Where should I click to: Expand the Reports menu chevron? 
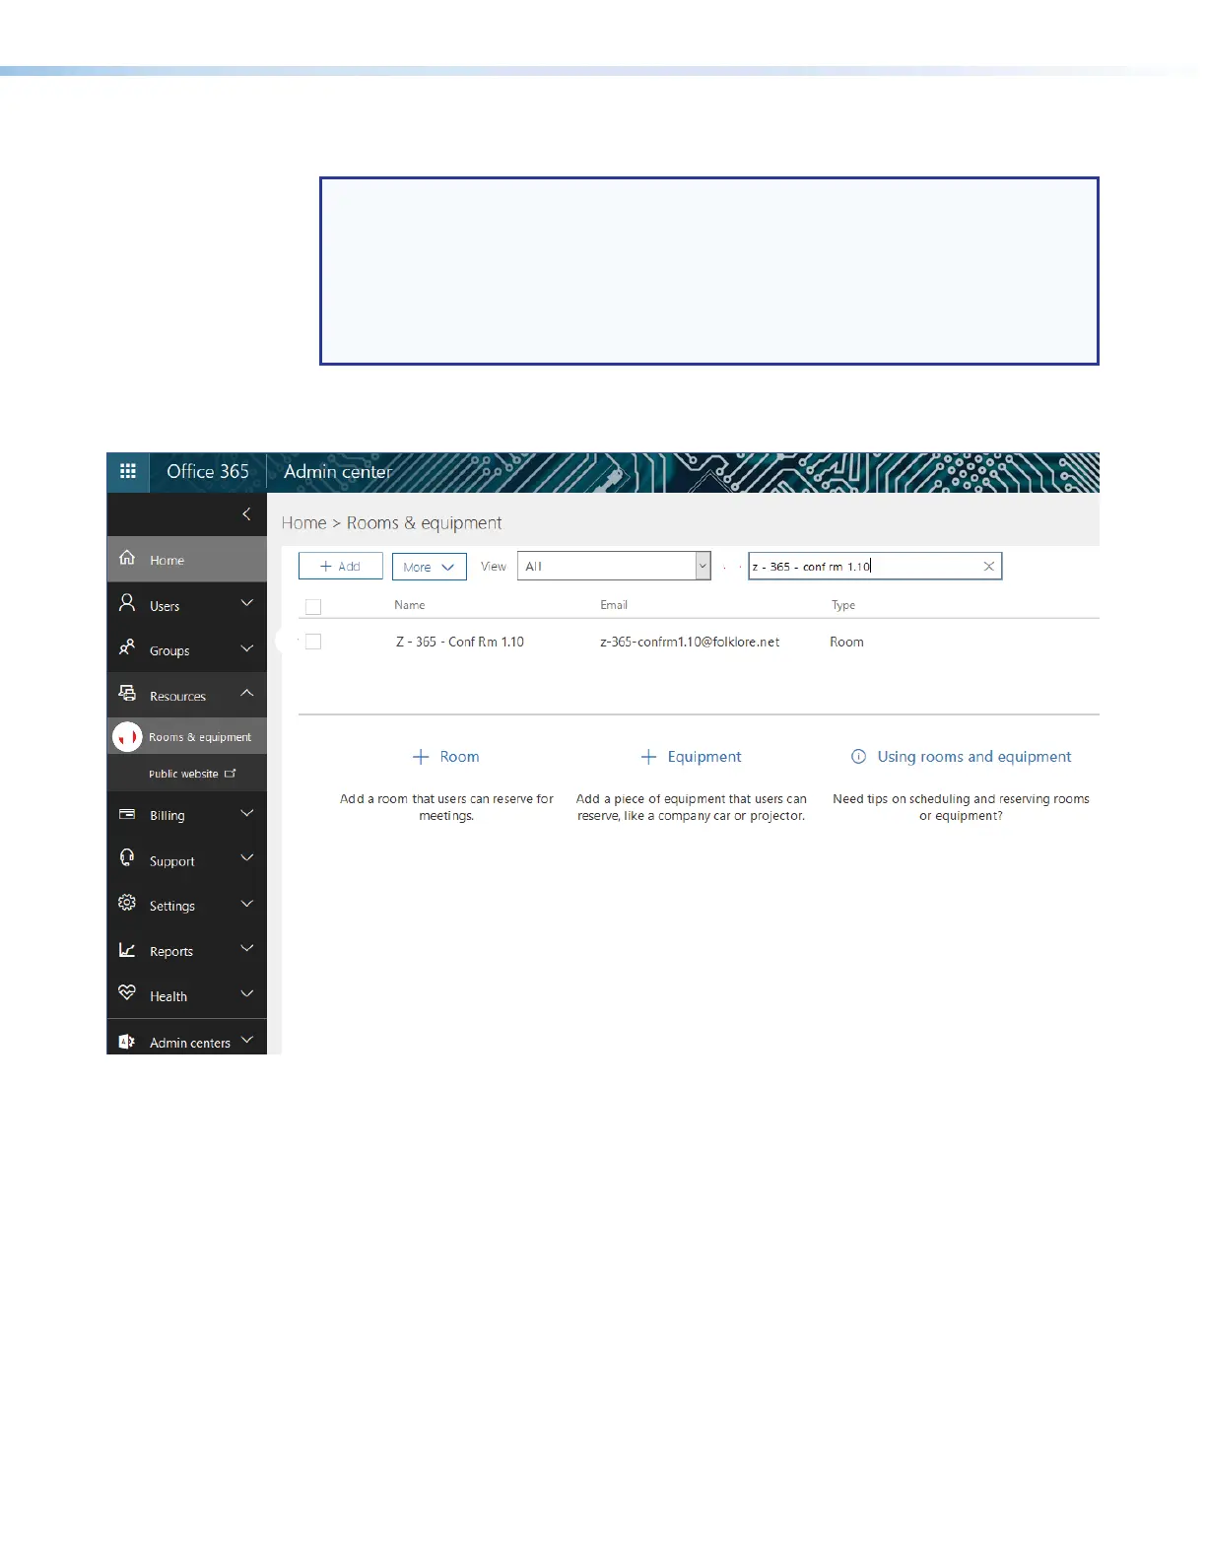pyautogui.click(x=247, y=948)
